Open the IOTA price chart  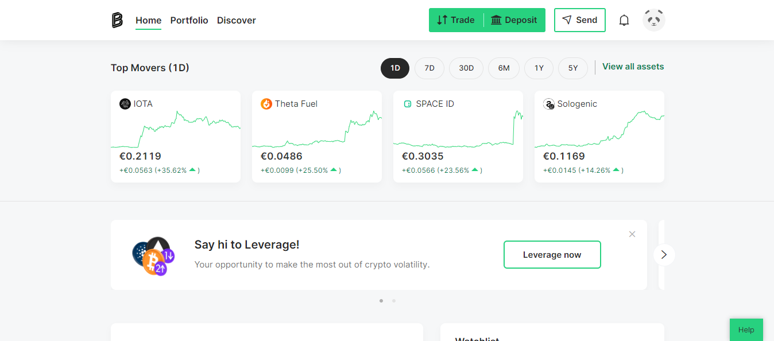click(176, 129)
